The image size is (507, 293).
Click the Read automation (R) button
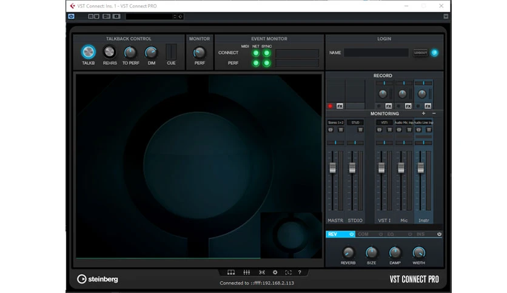coord(91,16)
